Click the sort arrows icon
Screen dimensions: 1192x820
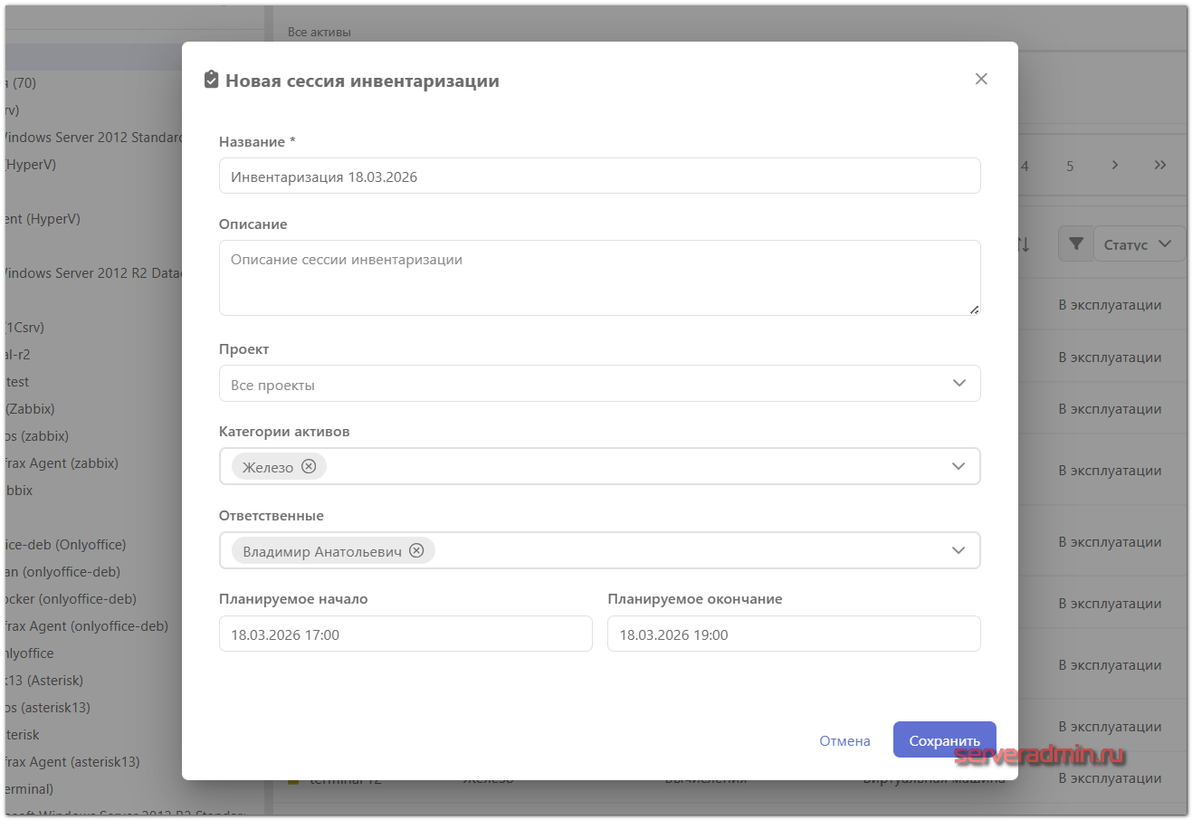click(1024, 244)
